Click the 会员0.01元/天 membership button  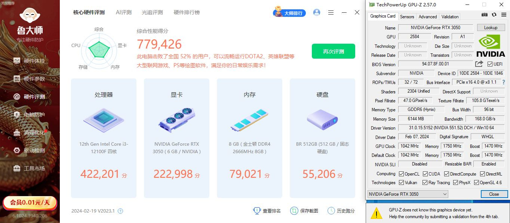pos(30,202)
